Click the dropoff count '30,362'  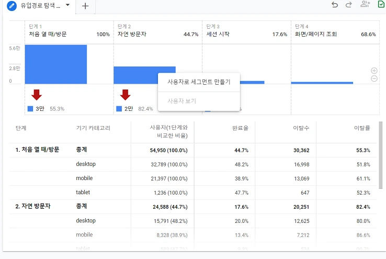(x=301, y=150)
